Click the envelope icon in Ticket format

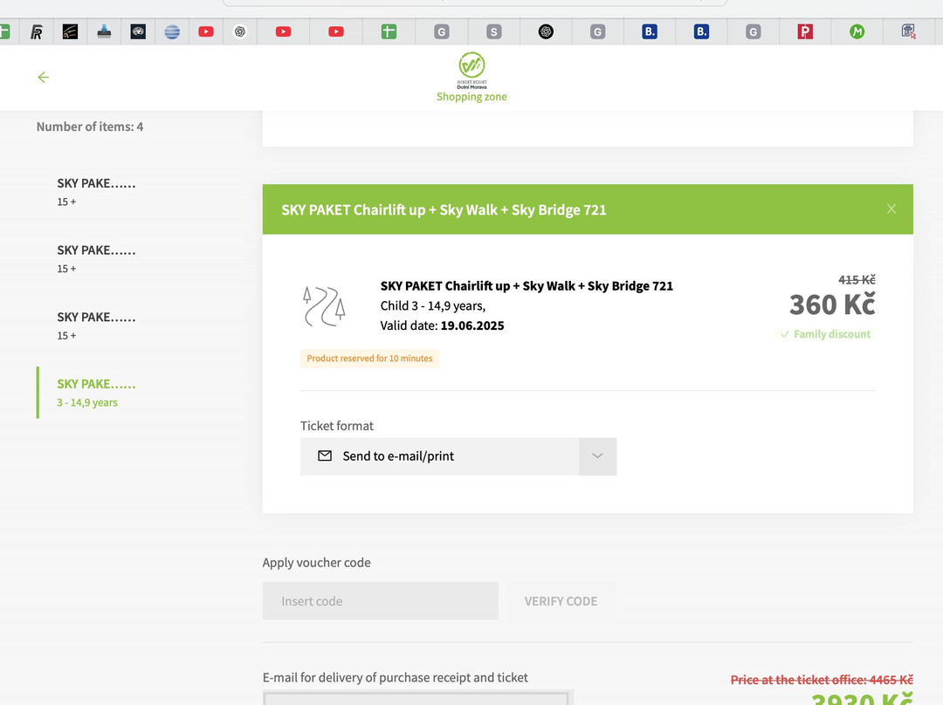pyautogui.click(x=325, y=456)
